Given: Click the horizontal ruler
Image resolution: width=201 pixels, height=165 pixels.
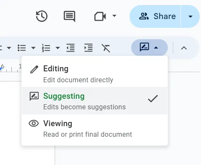Looking at the screenshot, I should point(11,68).
